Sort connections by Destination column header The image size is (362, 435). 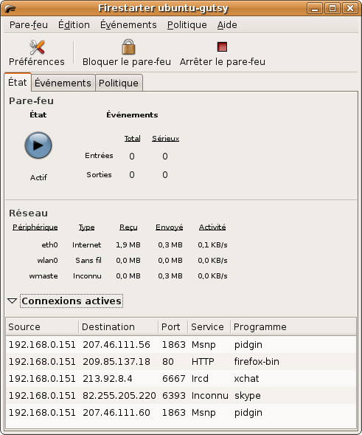119,327
